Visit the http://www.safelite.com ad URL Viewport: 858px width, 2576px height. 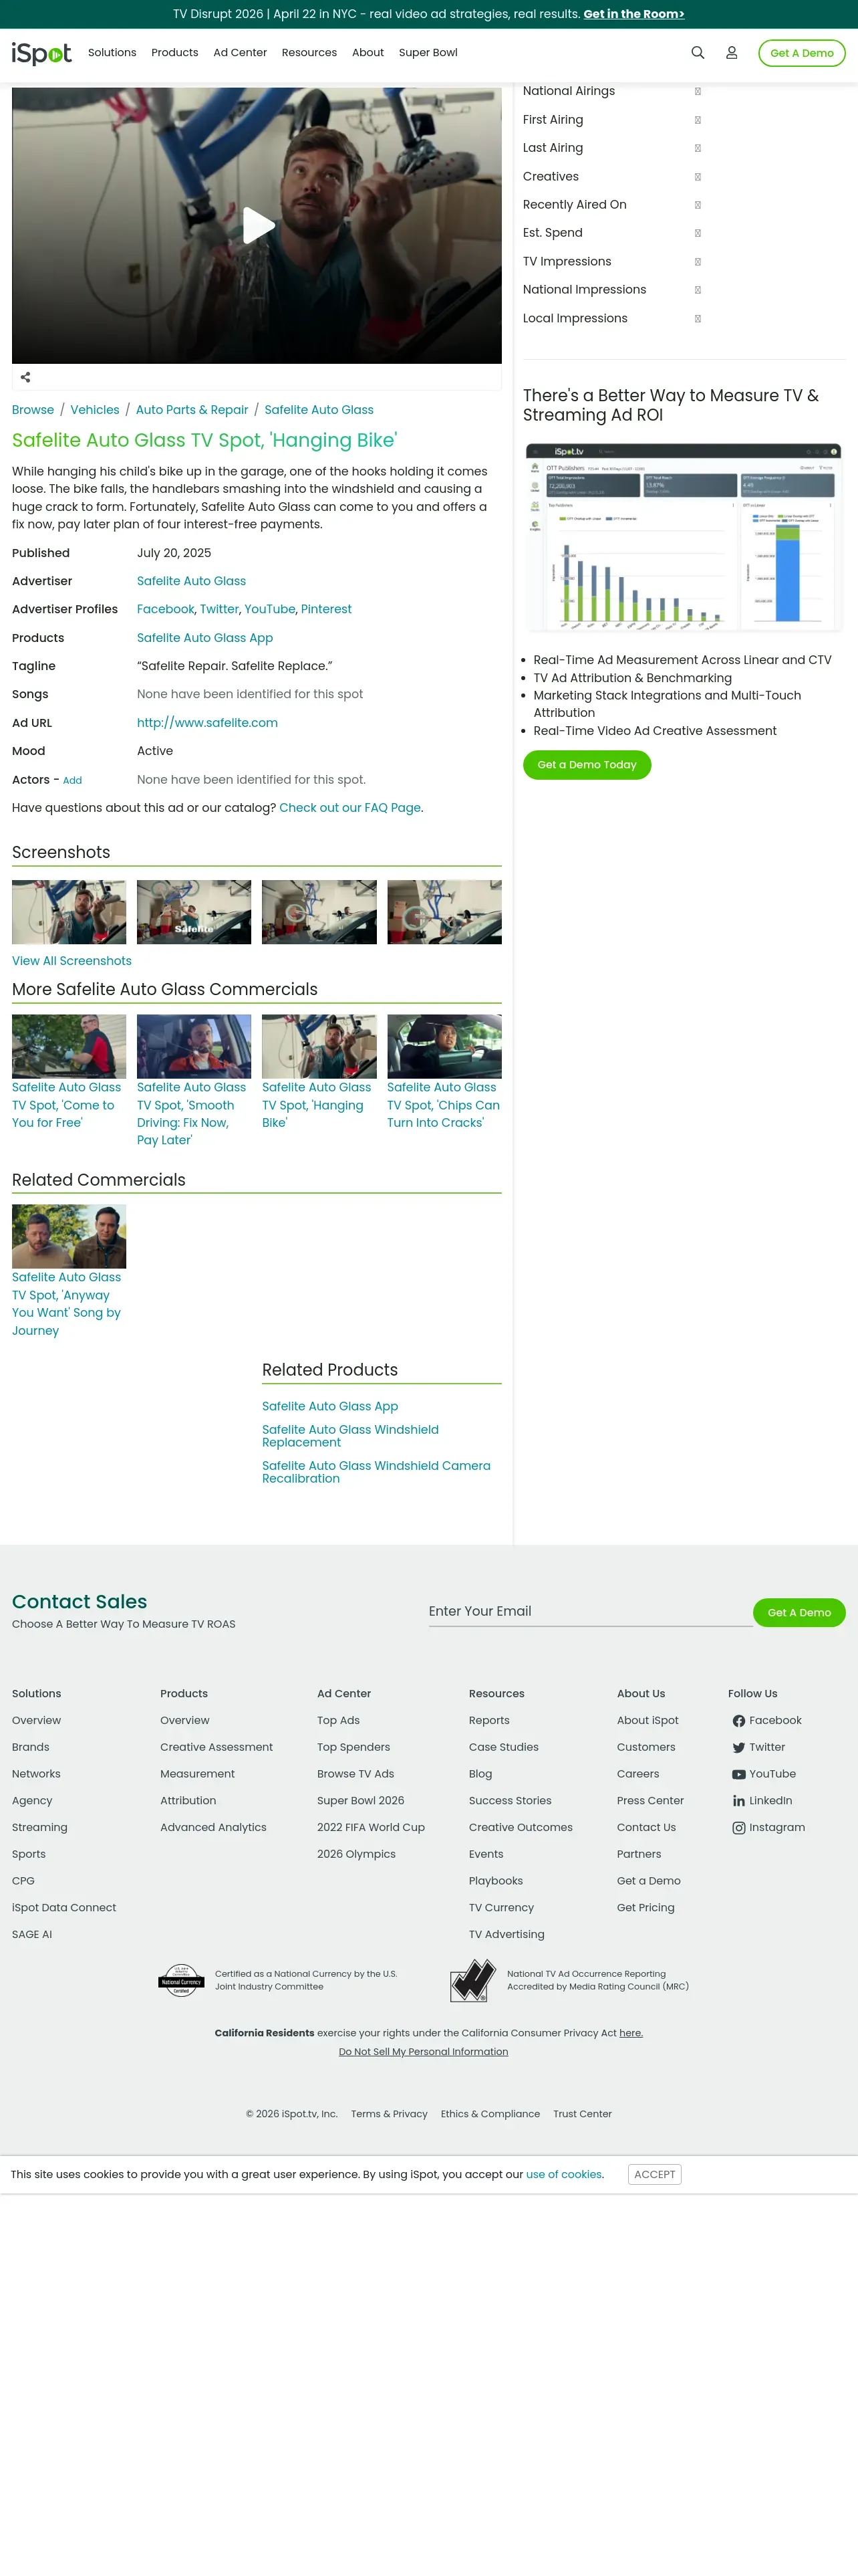[x=208, y=723]
